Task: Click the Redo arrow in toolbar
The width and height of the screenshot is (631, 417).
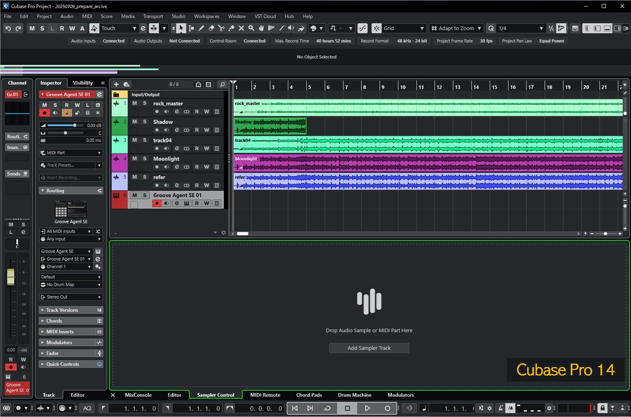Action: click(18, 28)
